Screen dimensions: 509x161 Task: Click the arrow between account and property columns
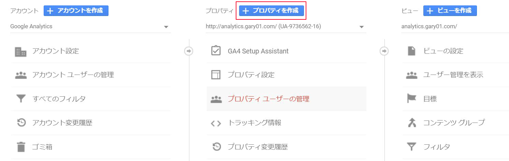[189, 51]
